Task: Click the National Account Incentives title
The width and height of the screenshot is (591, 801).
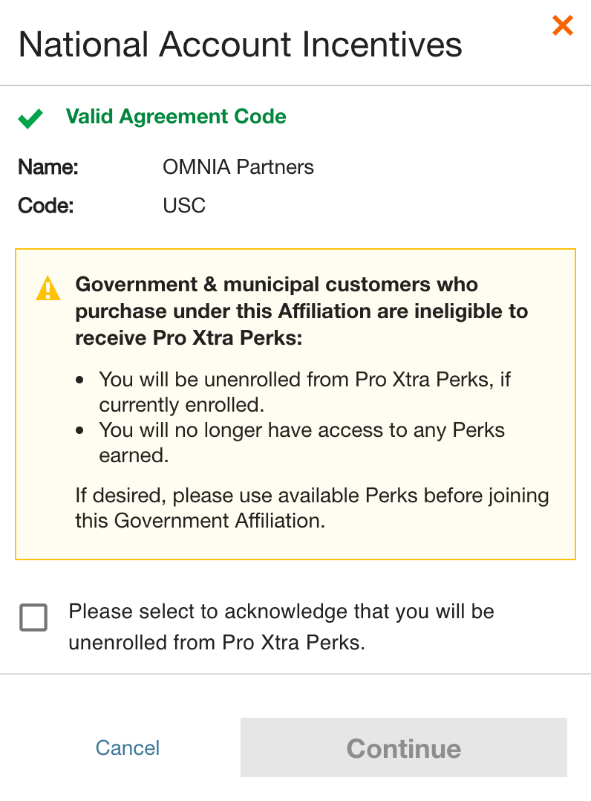Action: [x=240, y=45]
